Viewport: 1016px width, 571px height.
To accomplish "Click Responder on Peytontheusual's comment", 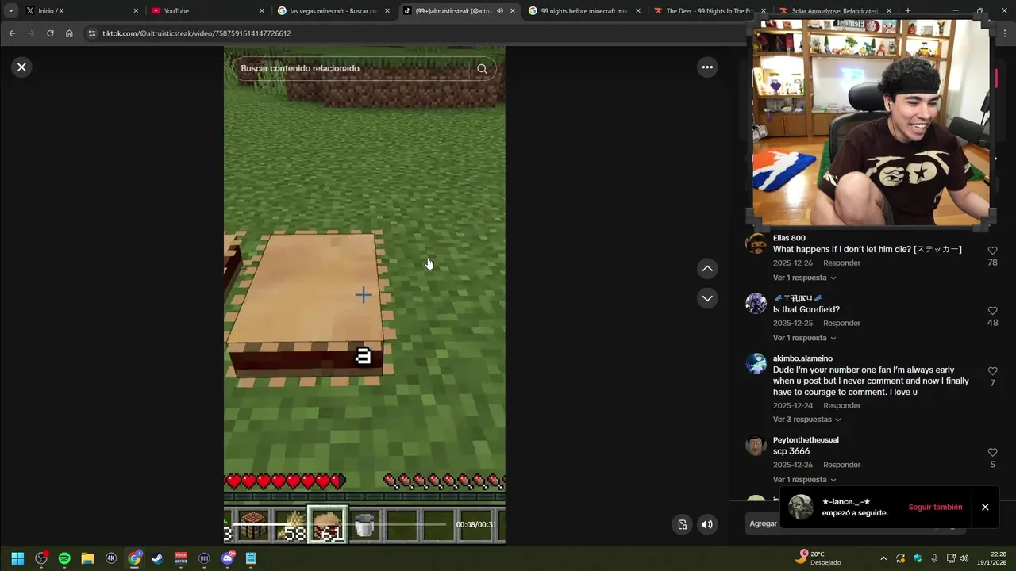I will tap(841, 465).
